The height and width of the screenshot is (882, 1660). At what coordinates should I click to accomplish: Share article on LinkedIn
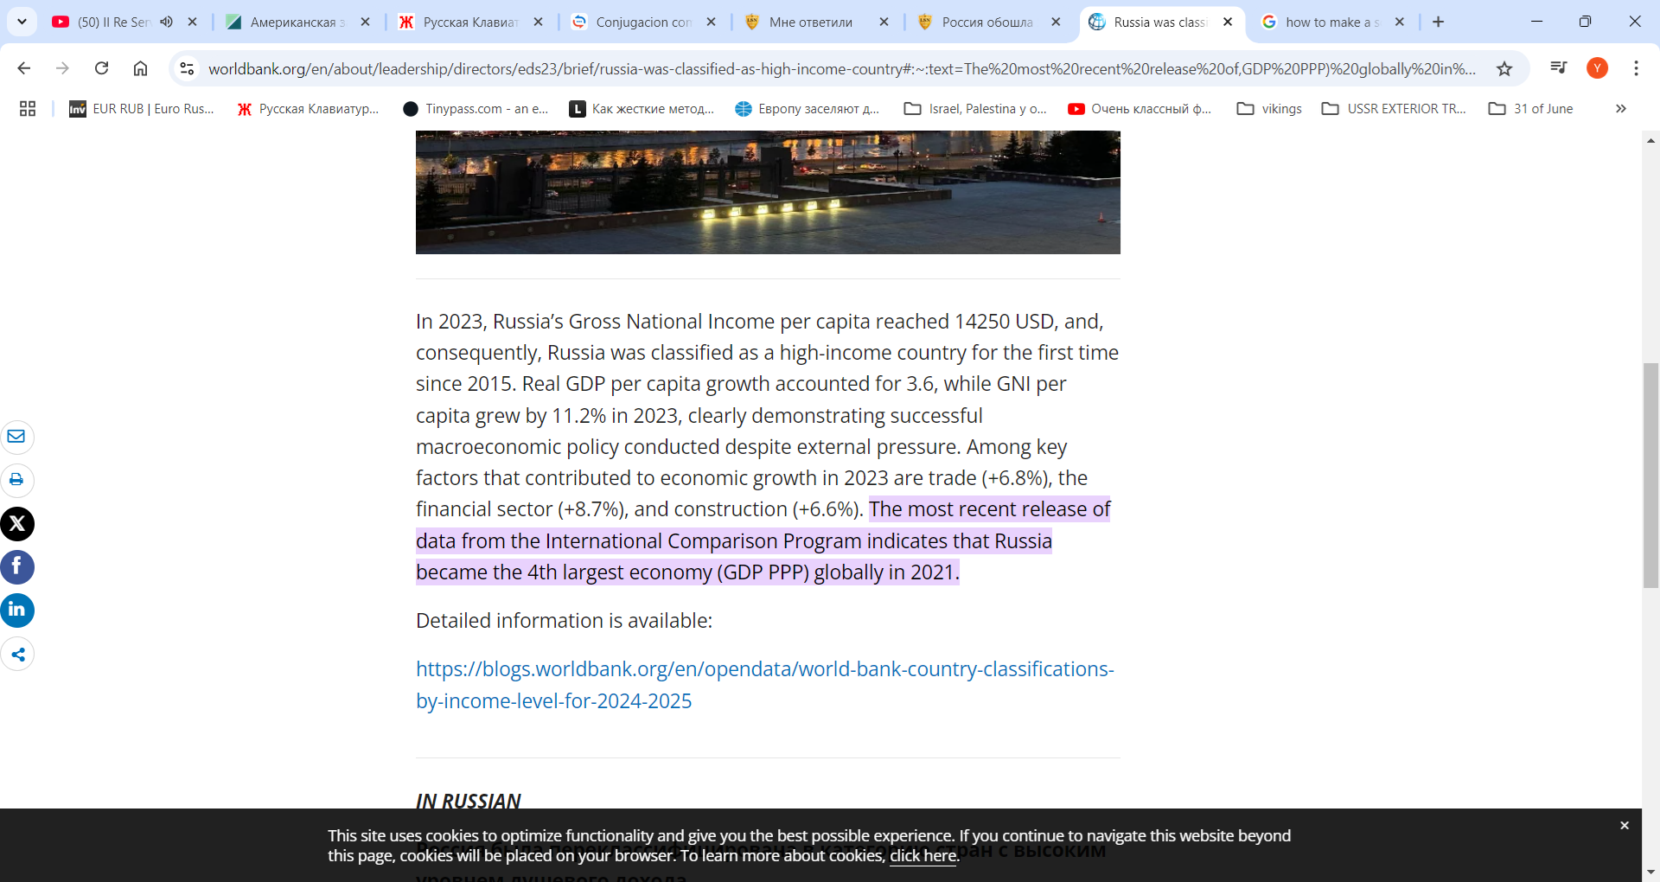tap(17, 610)
